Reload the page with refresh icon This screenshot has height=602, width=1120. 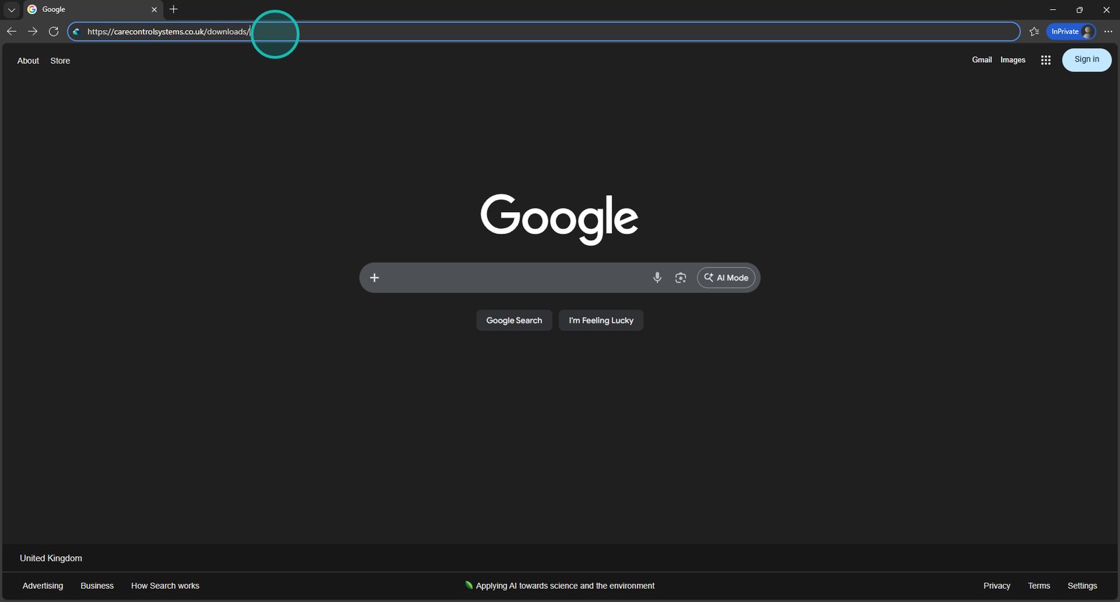53,31
